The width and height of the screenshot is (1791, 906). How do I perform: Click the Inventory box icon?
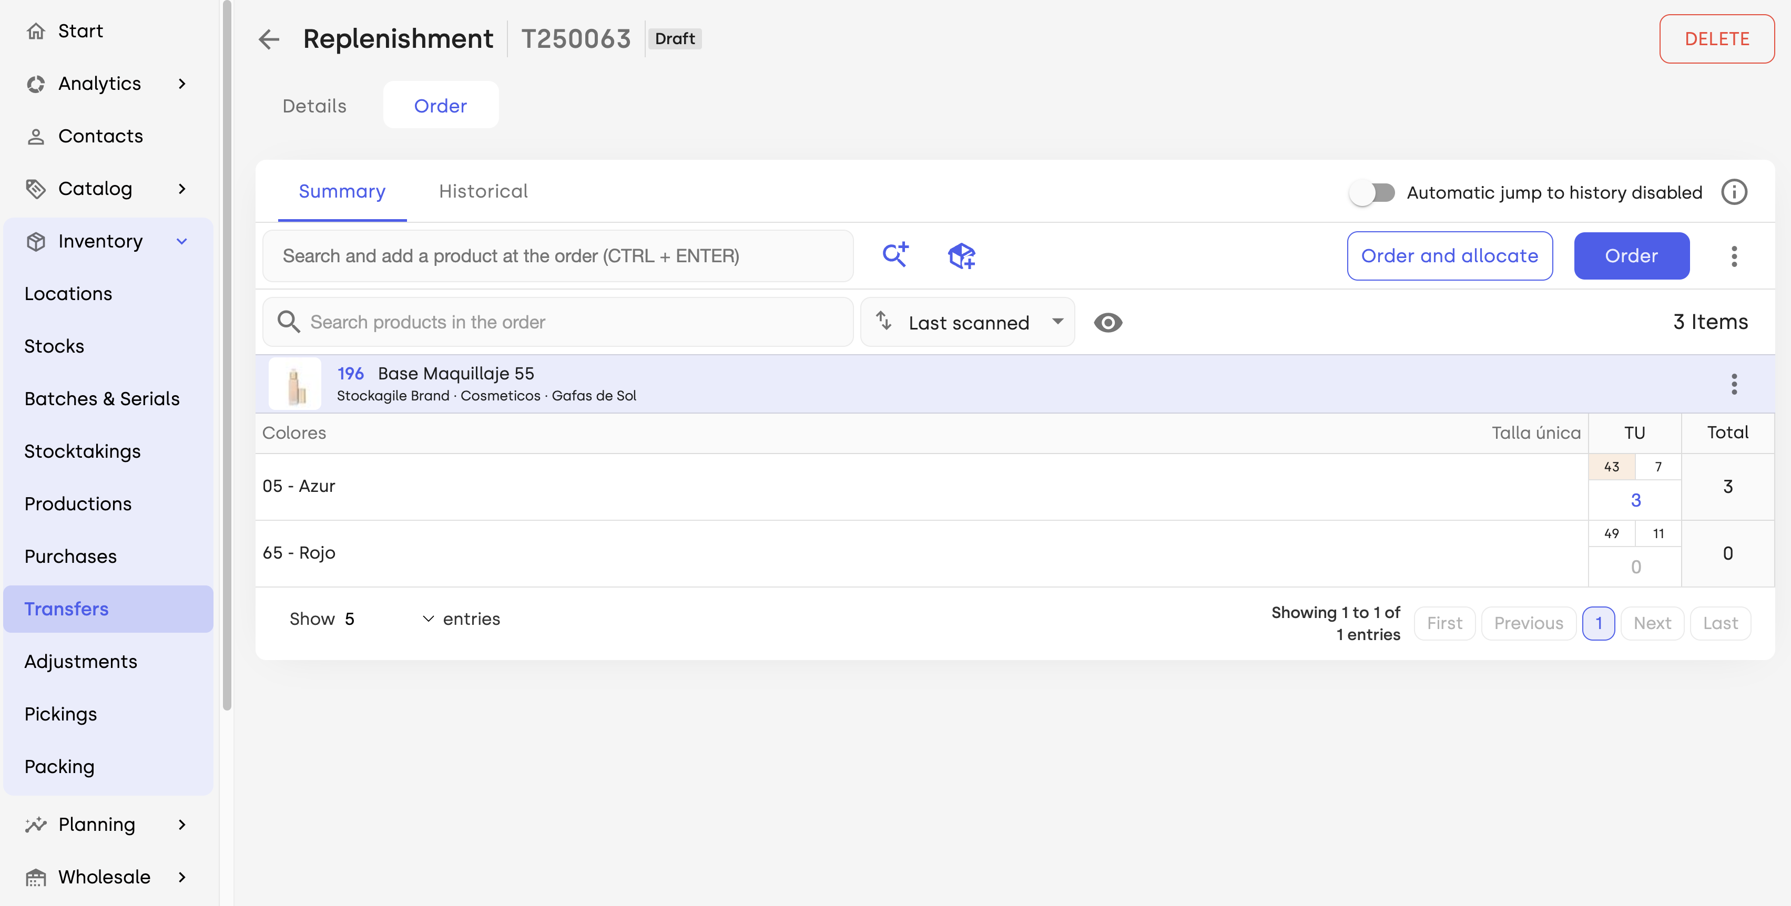point(35,241)
